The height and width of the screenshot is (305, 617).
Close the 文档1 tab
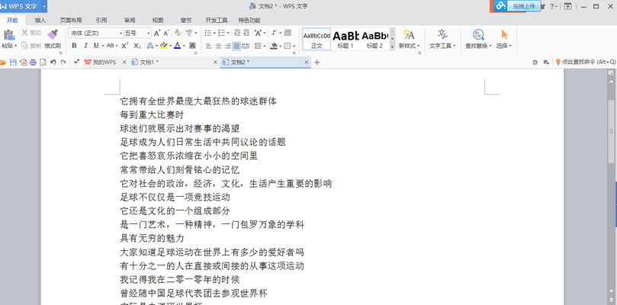point(215,63)
